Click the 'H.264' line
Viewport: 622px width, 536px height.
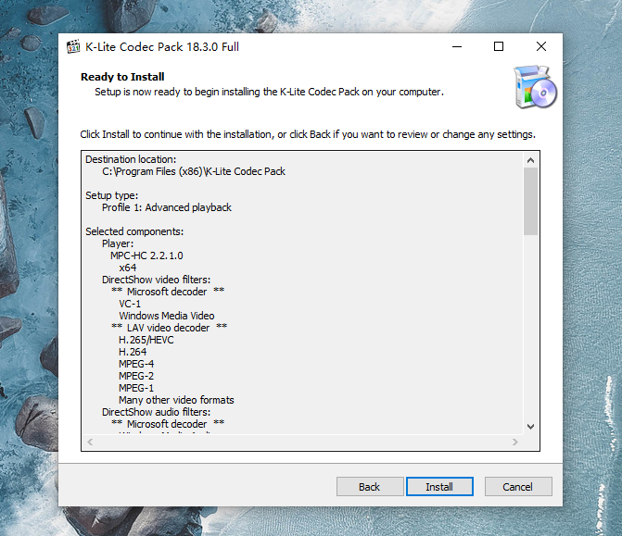click(x=133, y=352)
